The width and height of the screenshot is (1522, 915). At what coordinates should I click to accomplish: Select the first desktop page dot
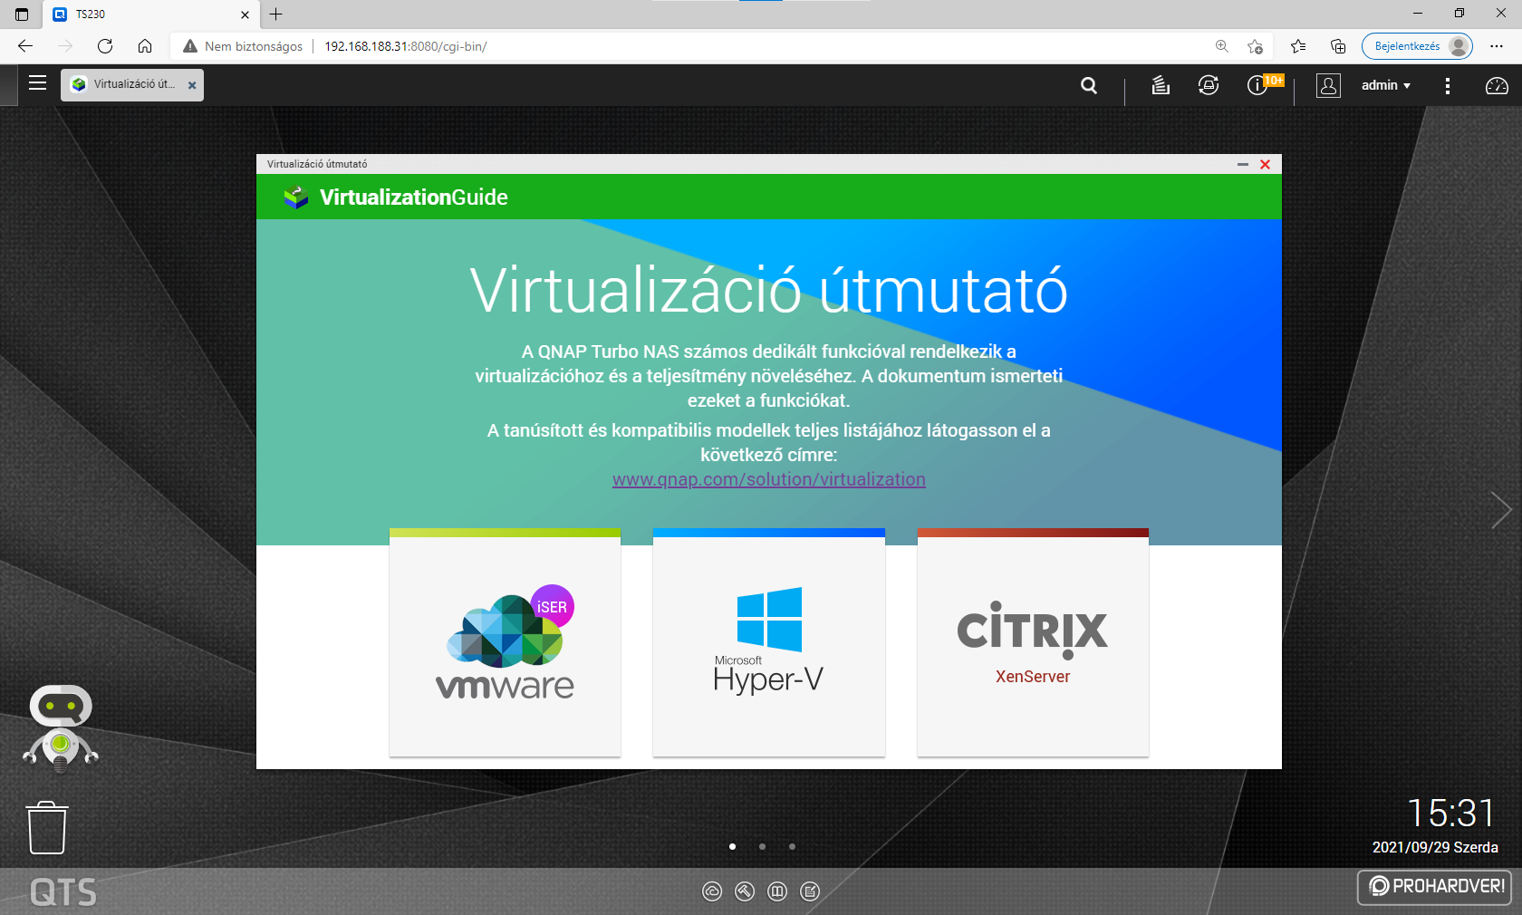(x=732, y=846)
